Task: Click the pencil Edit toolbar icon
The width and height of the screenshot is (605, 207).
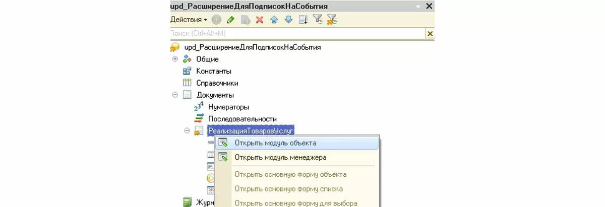Action: 231,20
